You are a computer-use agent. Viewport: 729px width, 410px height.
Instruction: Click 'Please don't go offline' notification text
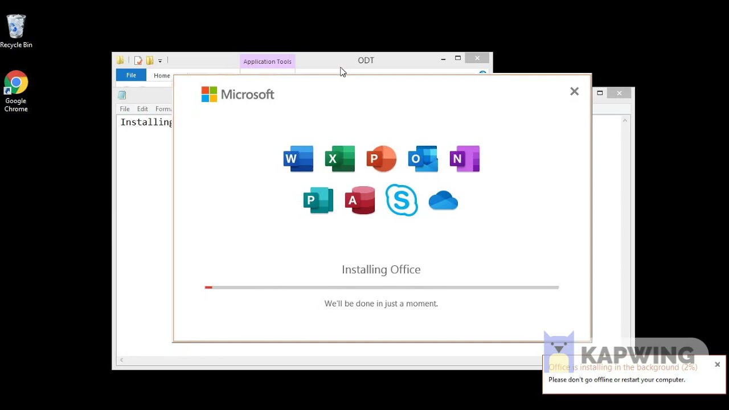pyautogui.click(x=617, y=380)
